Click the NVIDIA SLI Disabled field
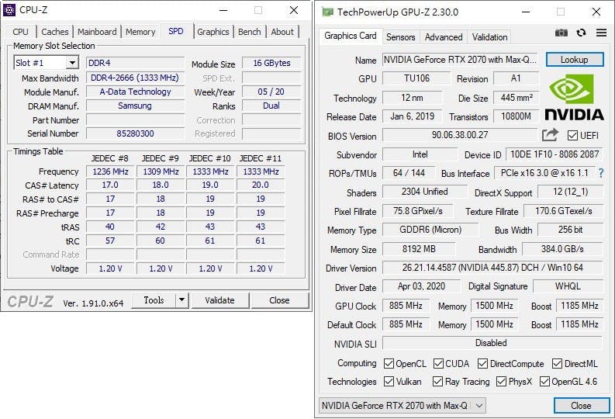 coord(492,343)
